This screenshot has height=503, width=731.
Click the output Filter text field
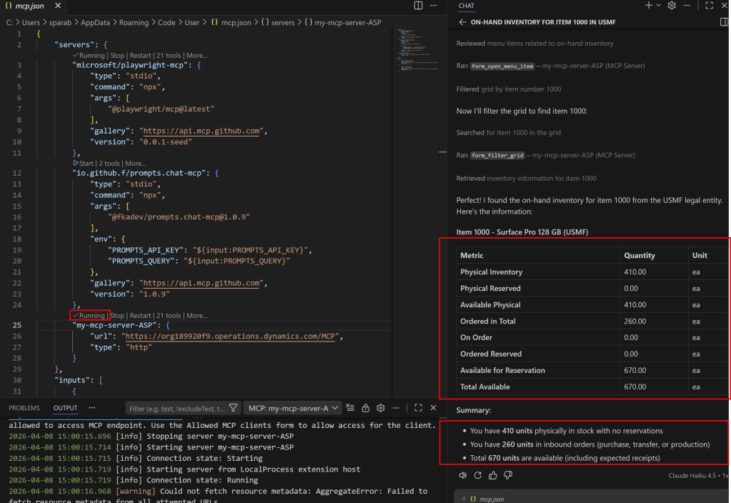[175, 408]
